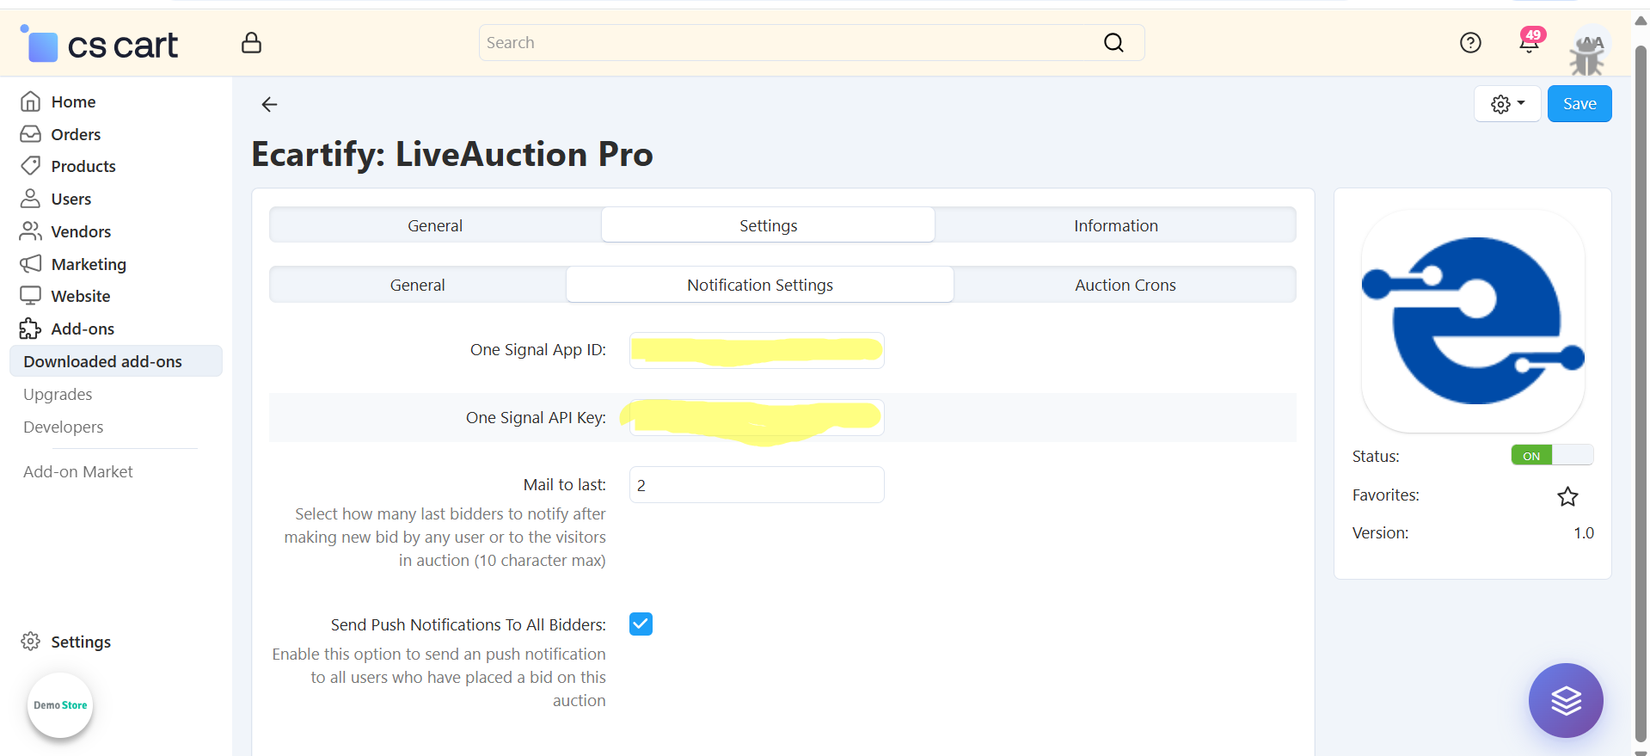Open the Demo Store selector
The width and height of the screenshot is (1650, 756).
click(x=60, y=705)
